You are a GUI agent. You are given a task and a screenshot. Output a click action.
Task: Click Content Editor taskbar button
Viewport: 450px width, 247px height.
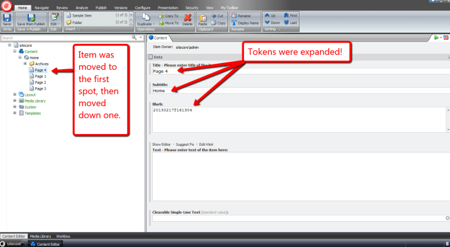coord(46,244)
